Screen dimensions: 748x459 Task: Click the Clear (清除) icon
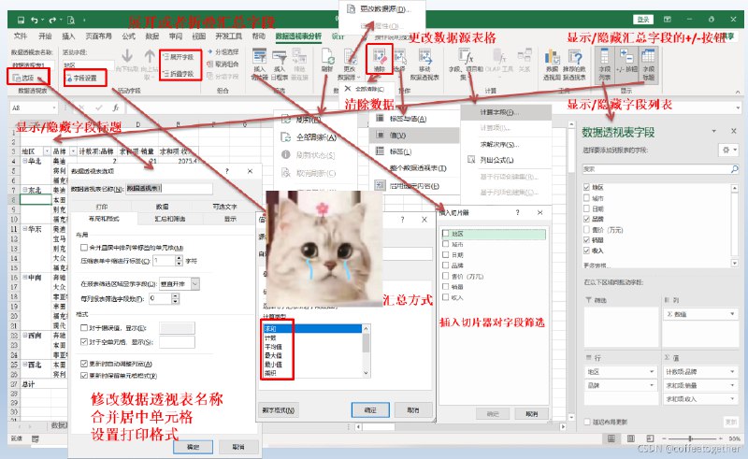tap(380, 57)
